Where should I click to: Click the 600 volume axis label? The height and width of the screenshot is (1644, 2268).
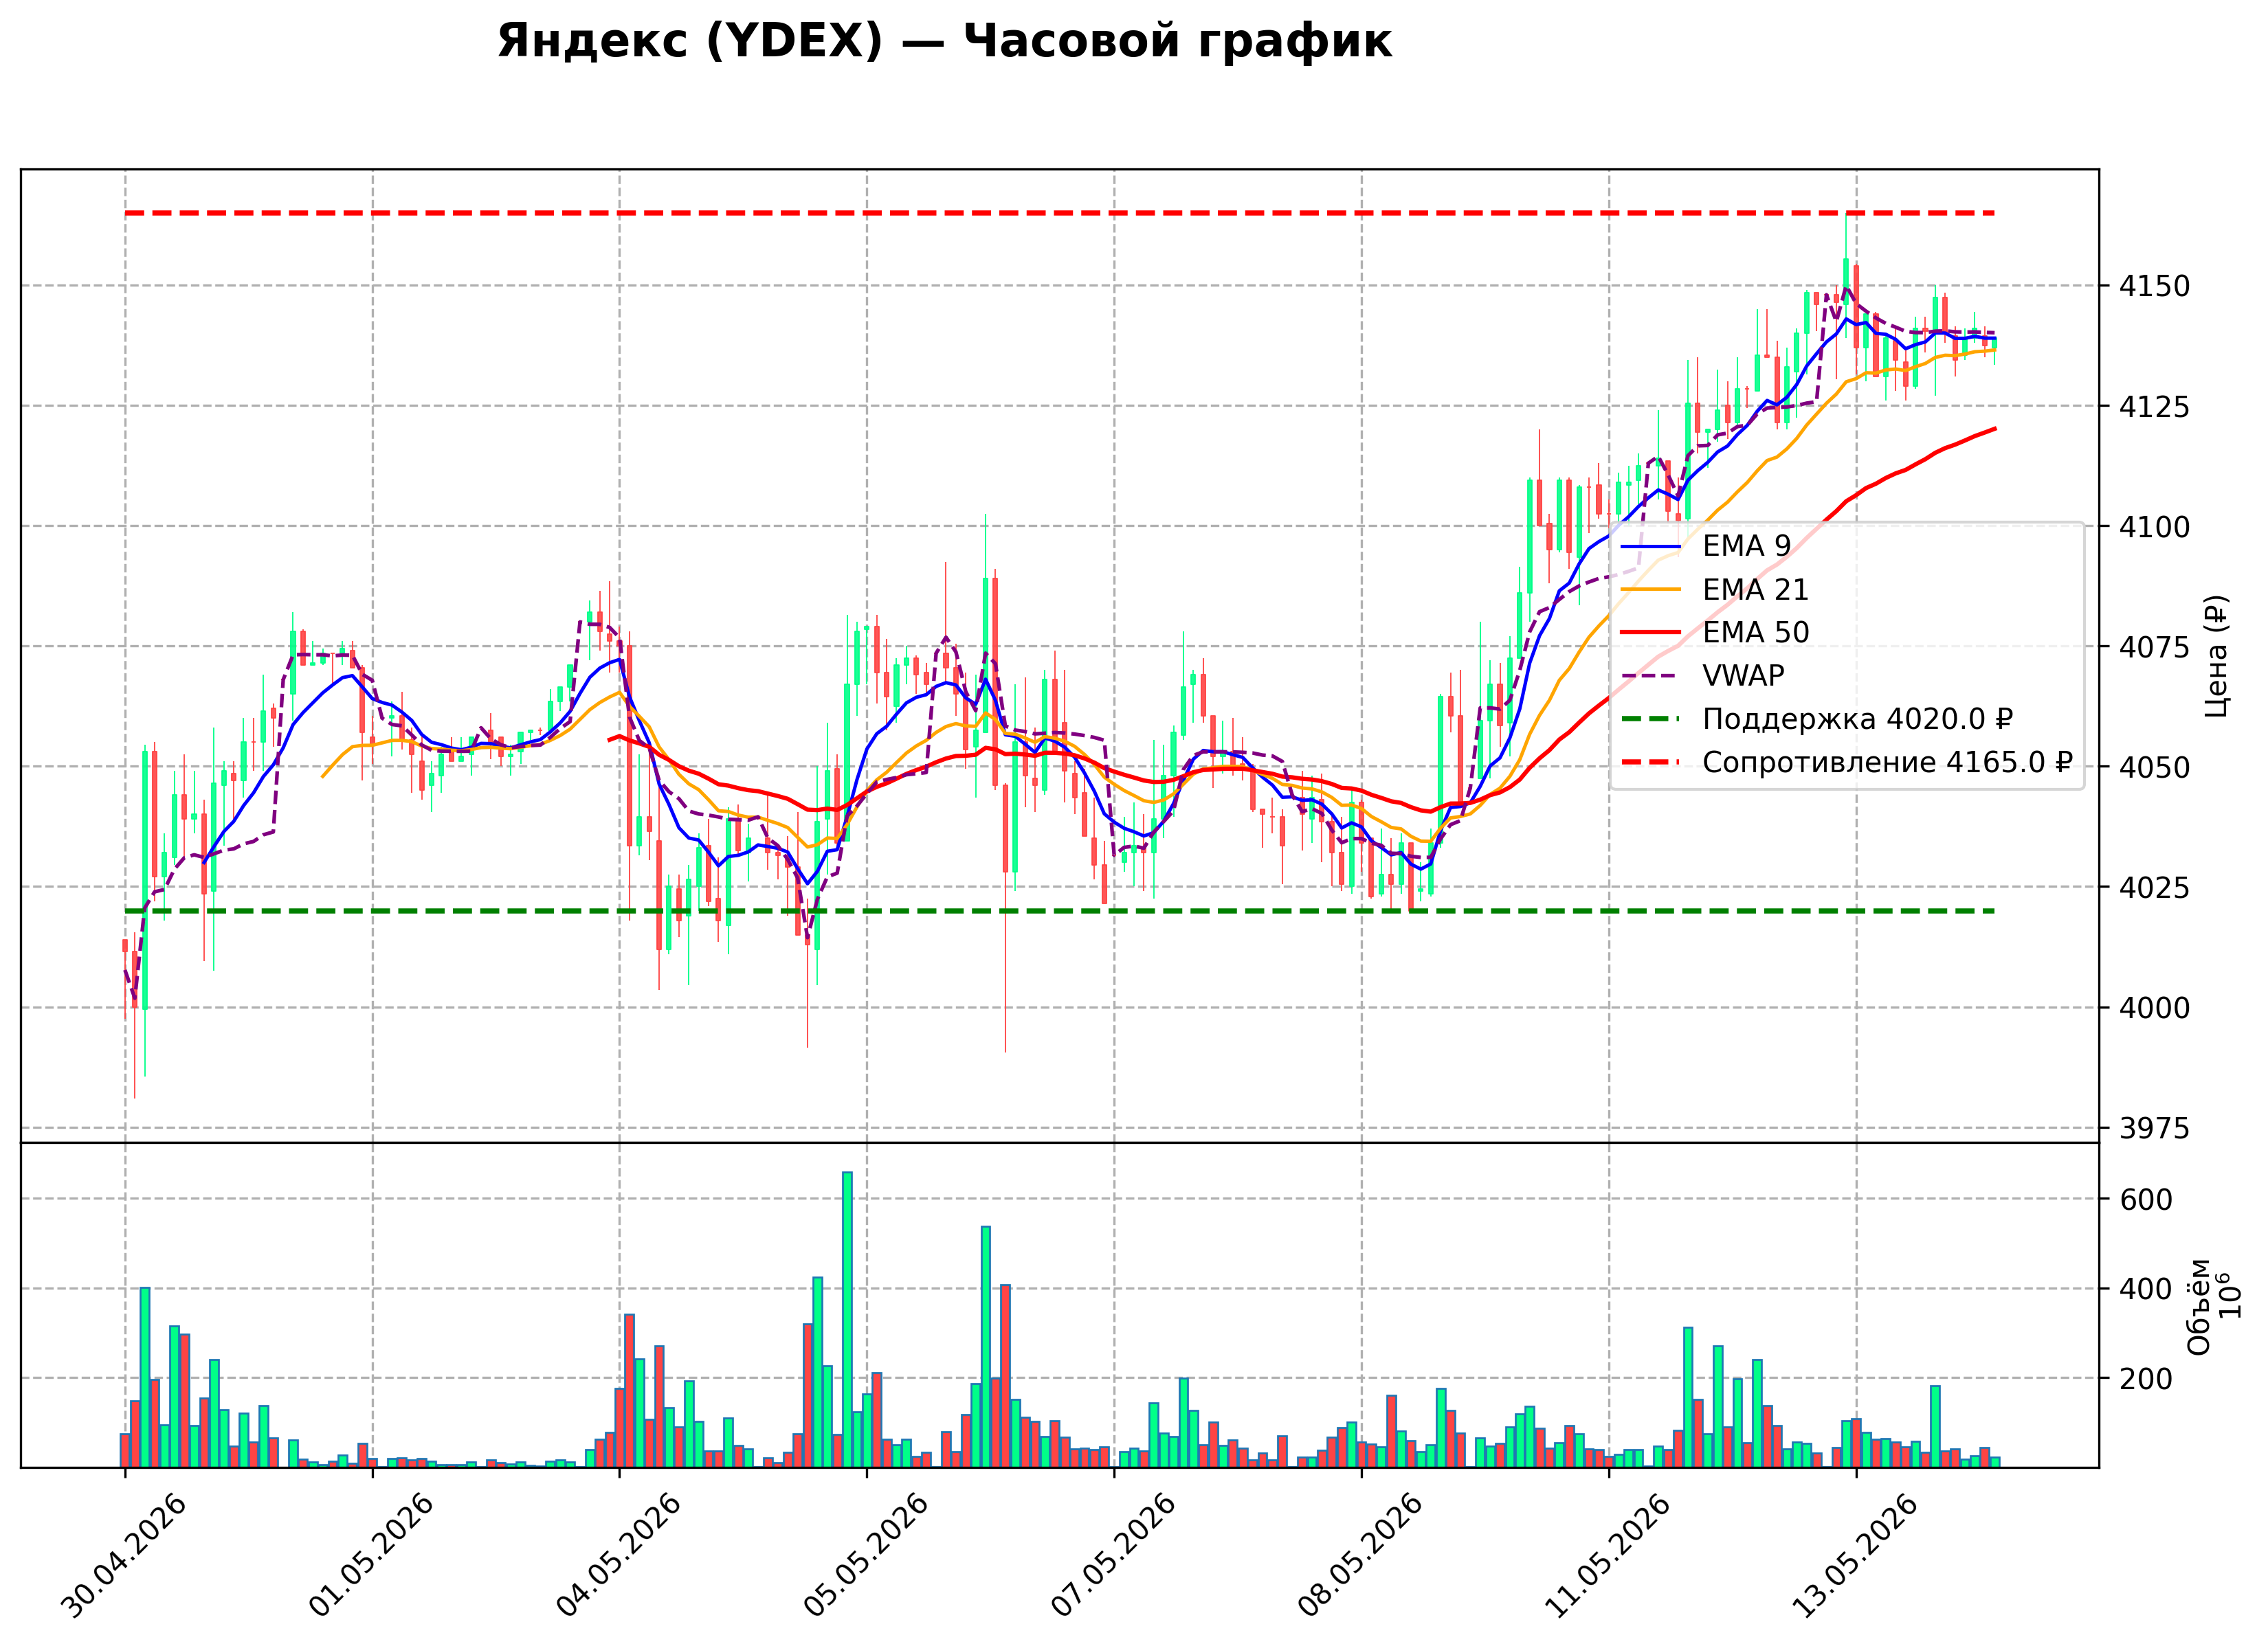(2146, 1200)
